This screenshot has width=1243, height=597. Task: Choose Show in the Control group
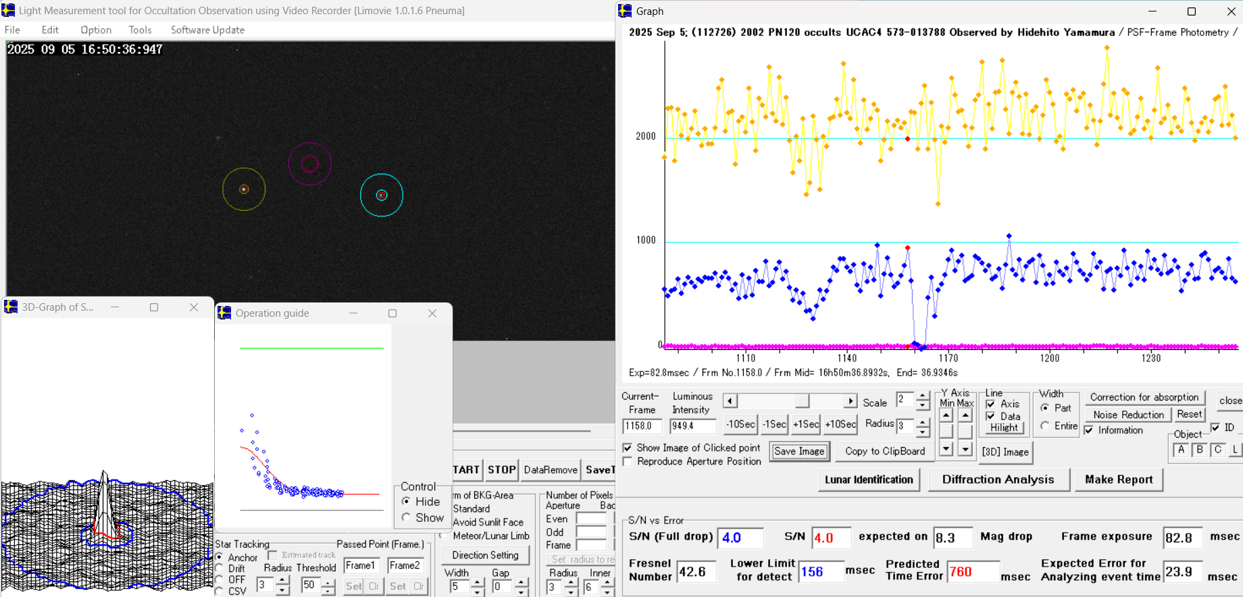(406, 517)
